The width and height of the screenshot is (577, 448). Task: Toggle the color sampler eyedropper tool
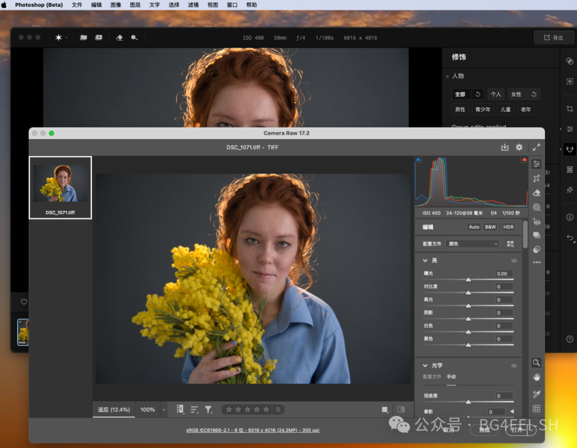pyautogui.click(x=536, y=394)
